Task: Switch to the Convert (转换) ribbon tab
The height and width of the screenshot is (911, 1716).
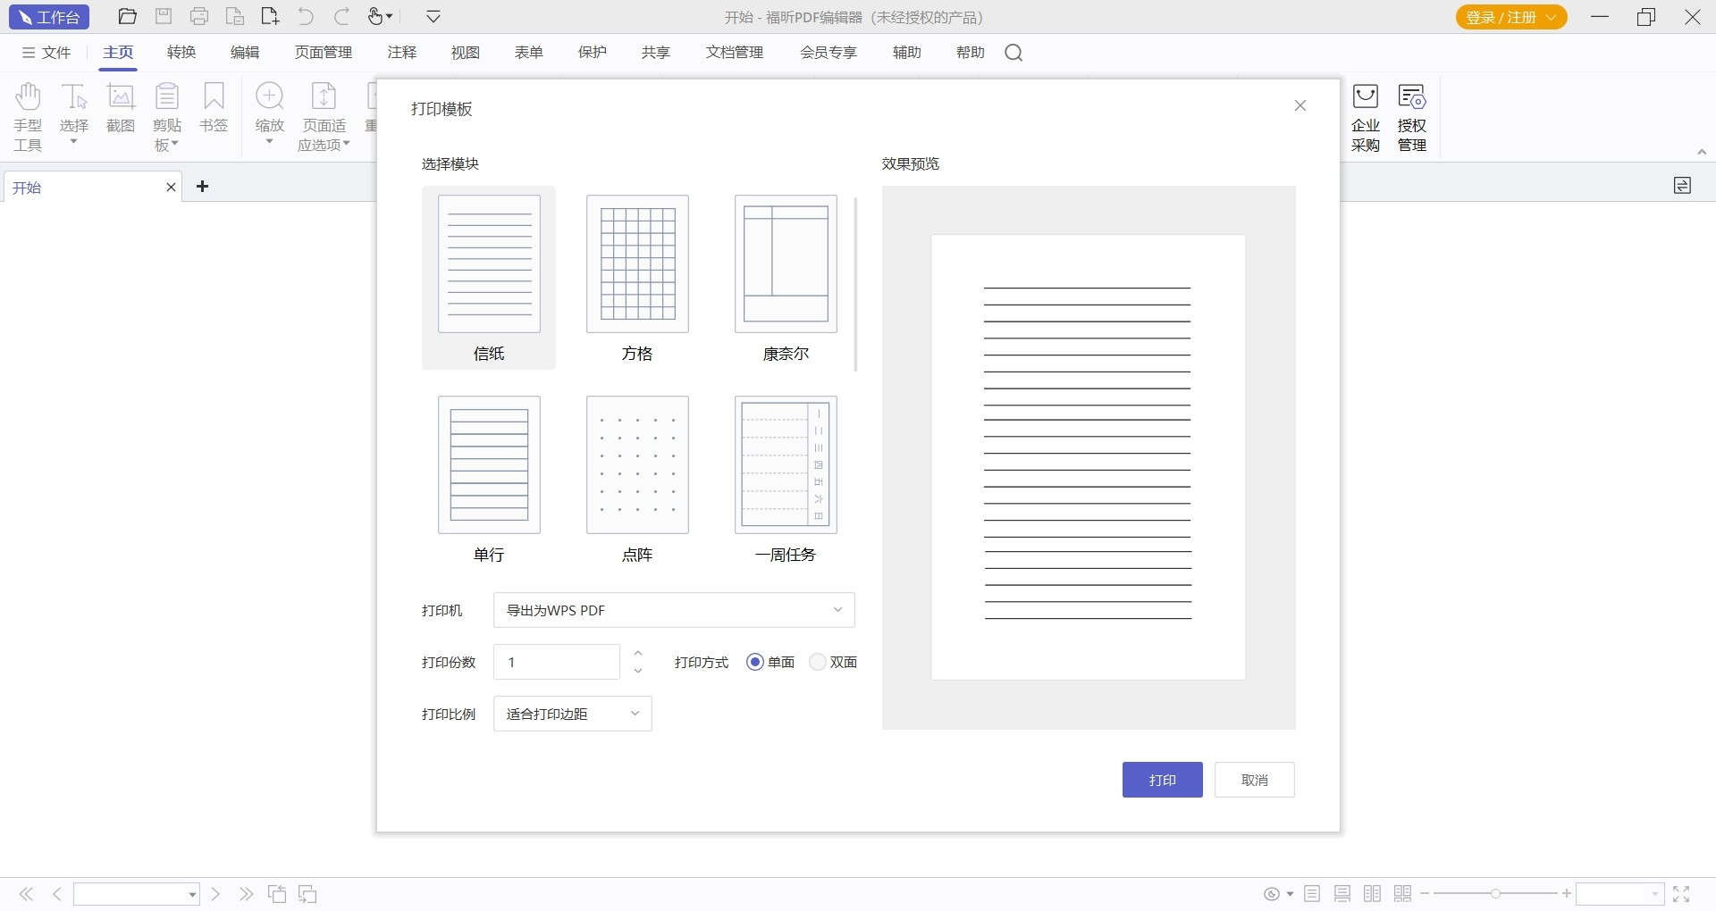Action: [181, 53]
